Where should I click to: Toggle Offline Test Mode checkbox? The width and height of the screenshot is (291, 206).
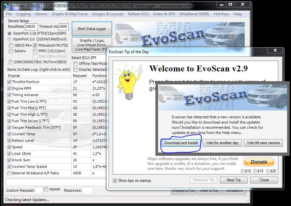(x=75, y=64)
